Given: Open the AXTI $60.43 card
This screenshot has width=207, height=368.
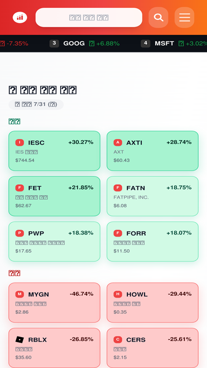Looking at the screenshot, I should (x=152, y=151).
